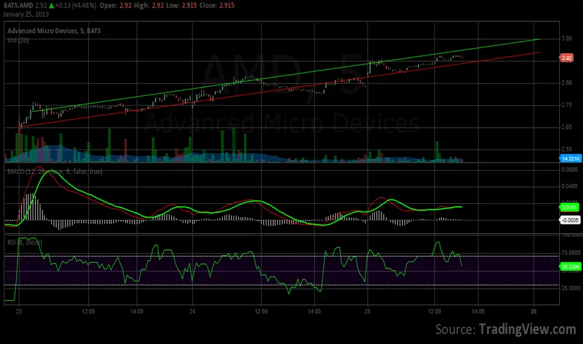Click the 24 date label on time axis
Image resolution: width=583 pixels, height=344 pixels.
pos(192,311)
